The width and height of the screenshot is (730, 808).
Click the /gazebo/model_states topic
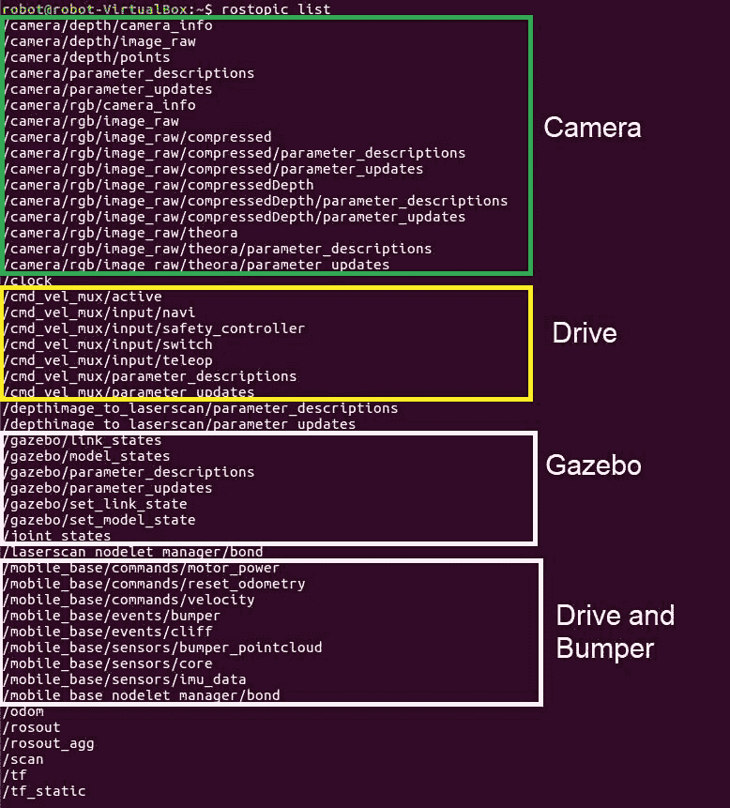click(87, 456)
